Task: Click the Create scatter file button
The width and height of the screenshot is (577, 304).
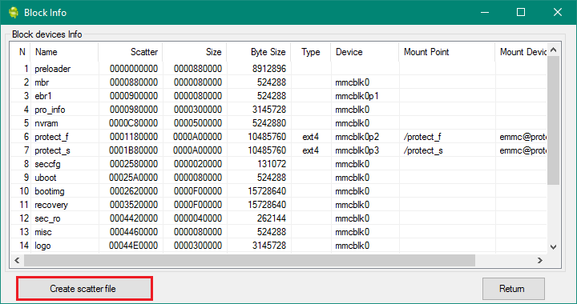Action: coord(84,289)
